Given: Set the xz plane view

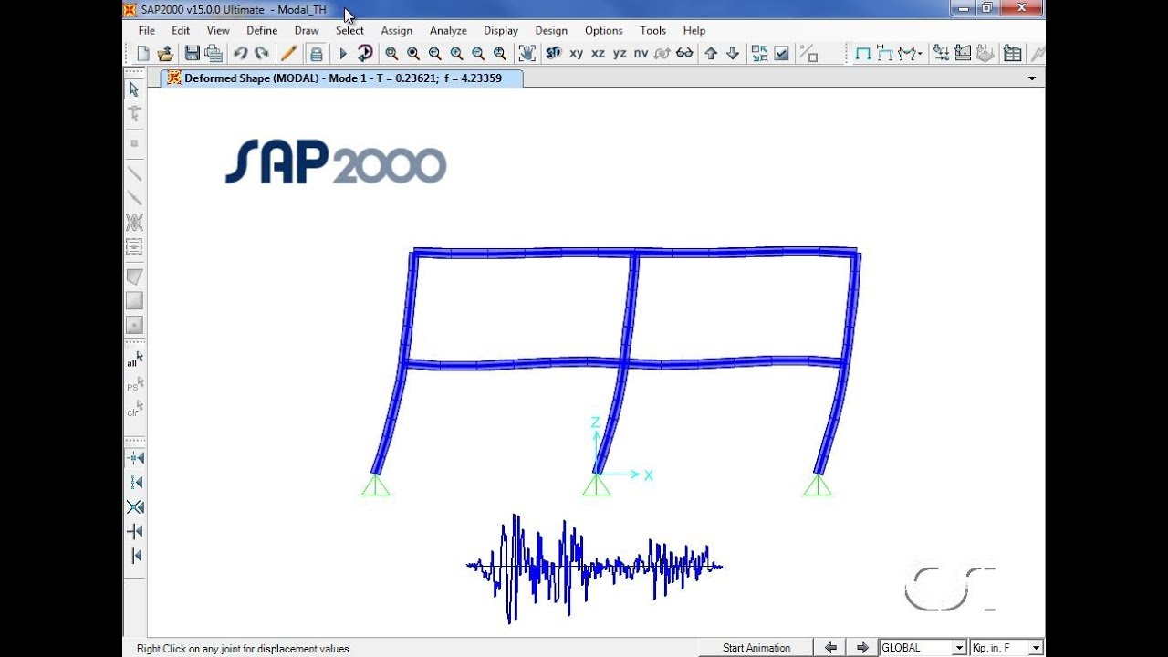Looking at the screenshot, I should tap(598, 54).
